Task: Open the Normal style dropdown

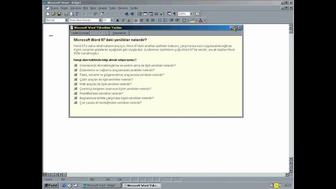Action: (66, 20)
